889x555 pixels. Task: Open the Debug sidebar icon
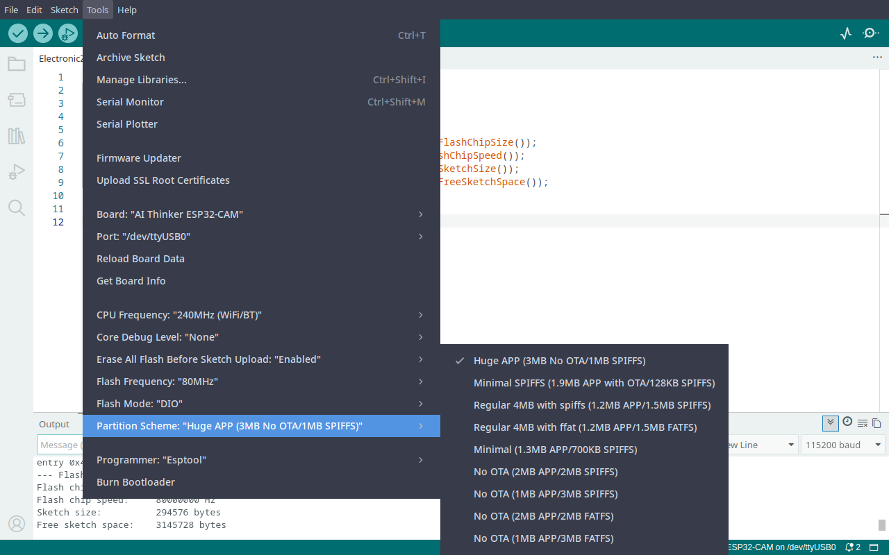(17, 172)
